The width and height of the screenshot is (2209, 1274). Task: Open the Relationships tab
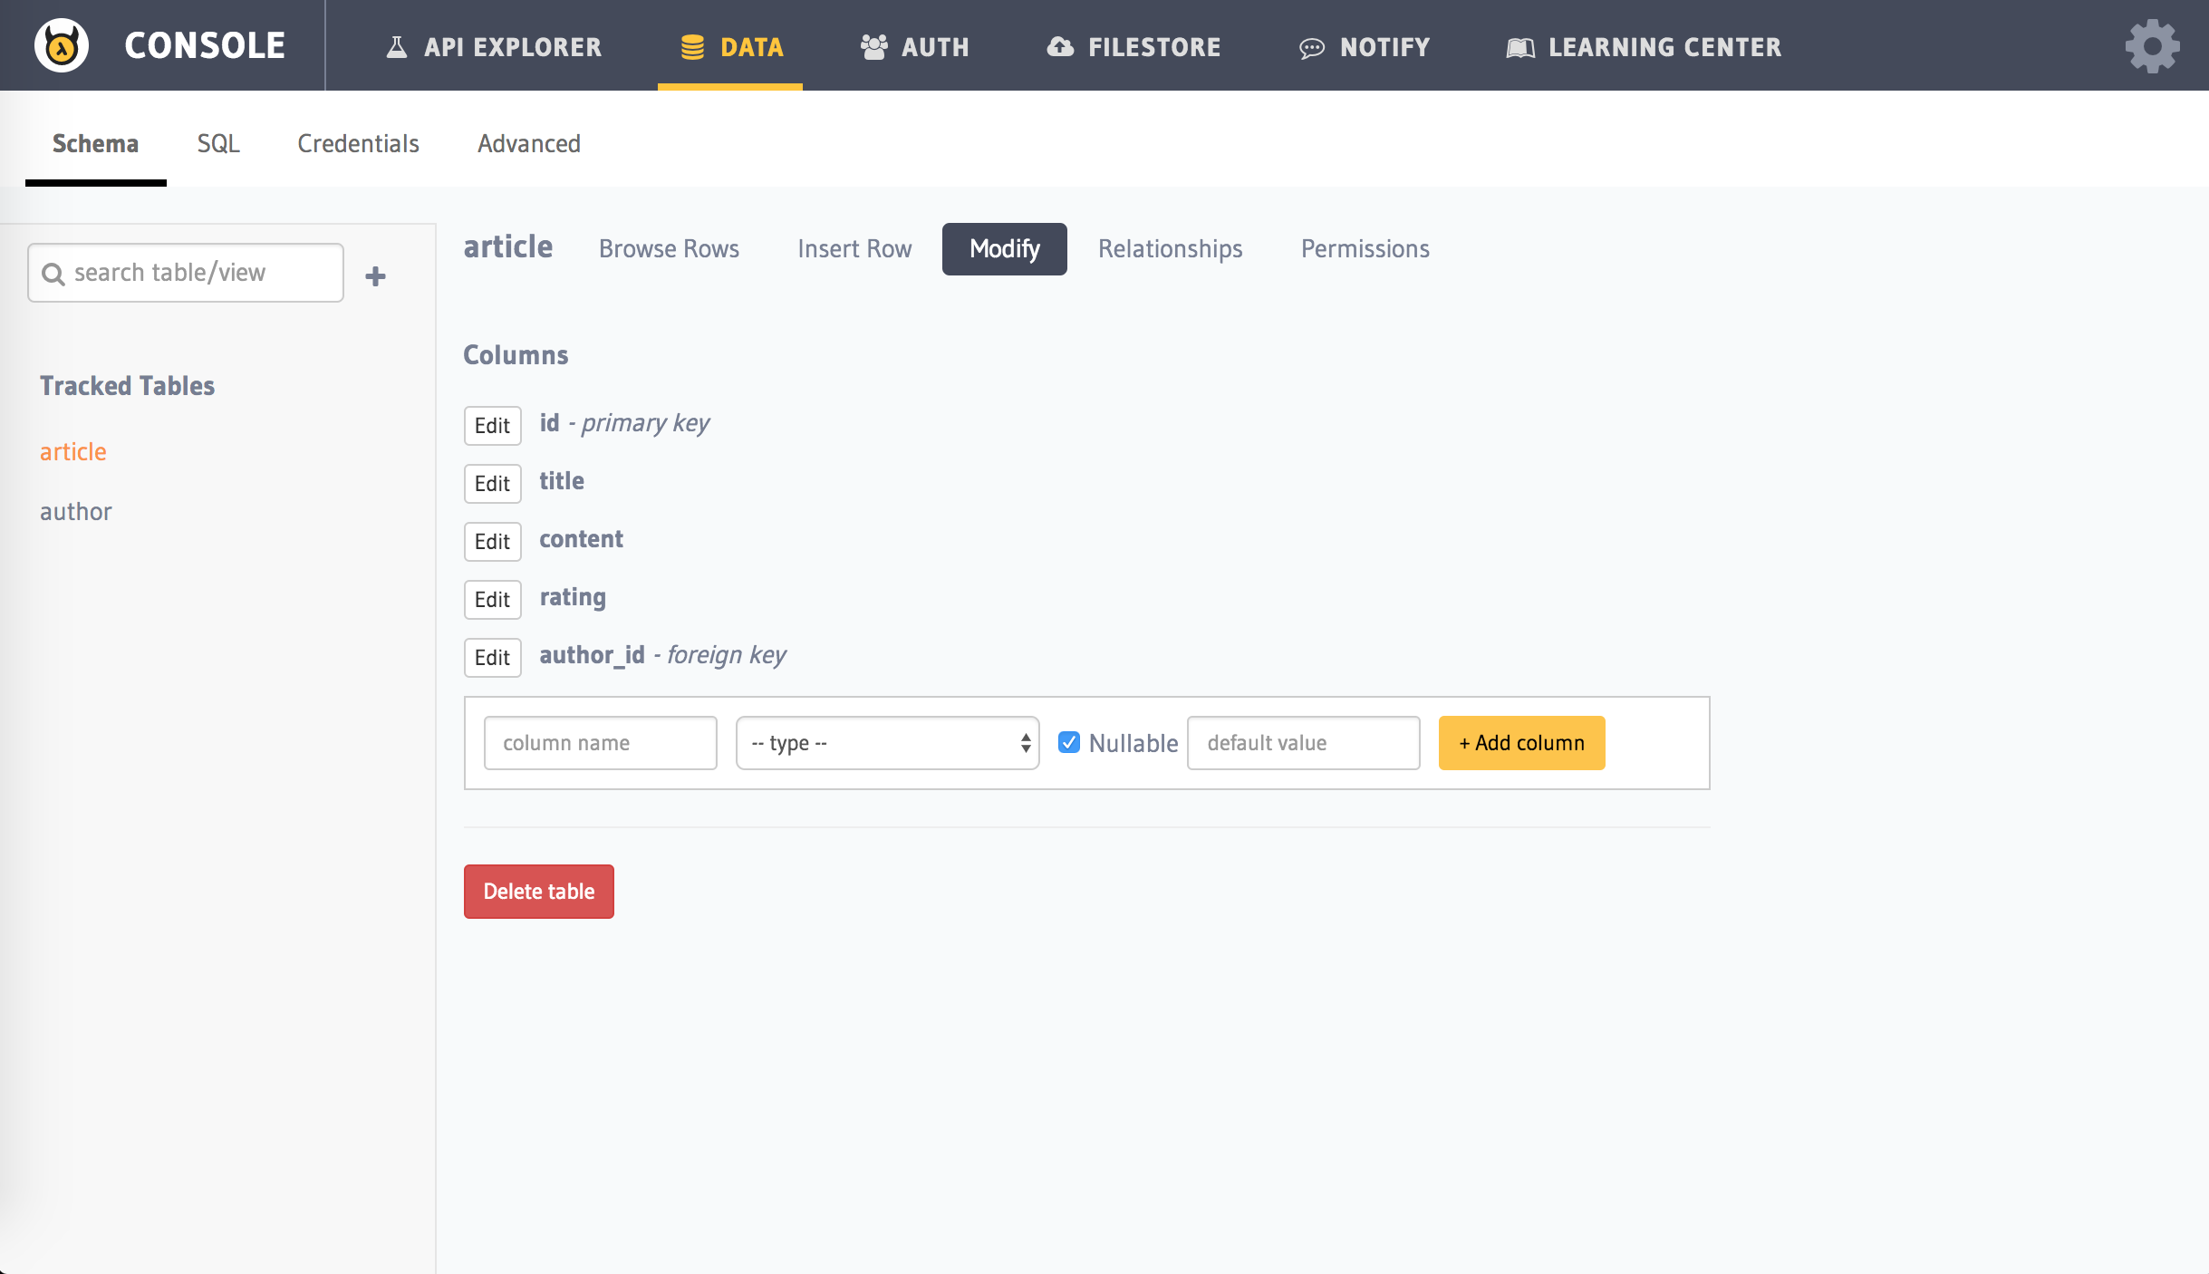(x=1170, y=249)
